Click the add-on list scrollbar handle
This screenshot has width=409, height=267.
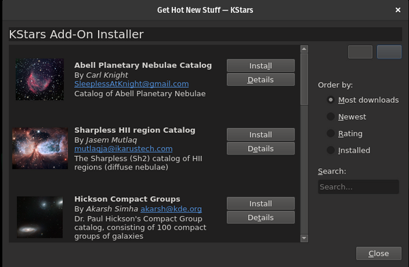point(304,79)
